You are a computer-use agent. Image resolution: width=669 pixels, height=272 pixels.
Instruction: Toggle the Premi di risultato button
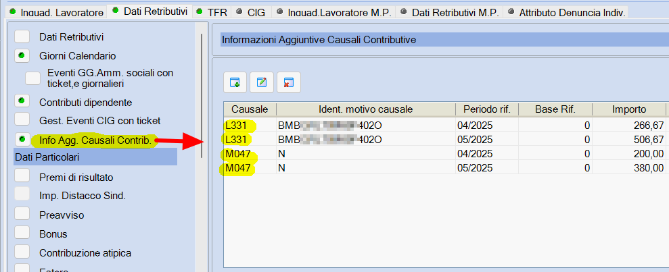click(22, 177)
